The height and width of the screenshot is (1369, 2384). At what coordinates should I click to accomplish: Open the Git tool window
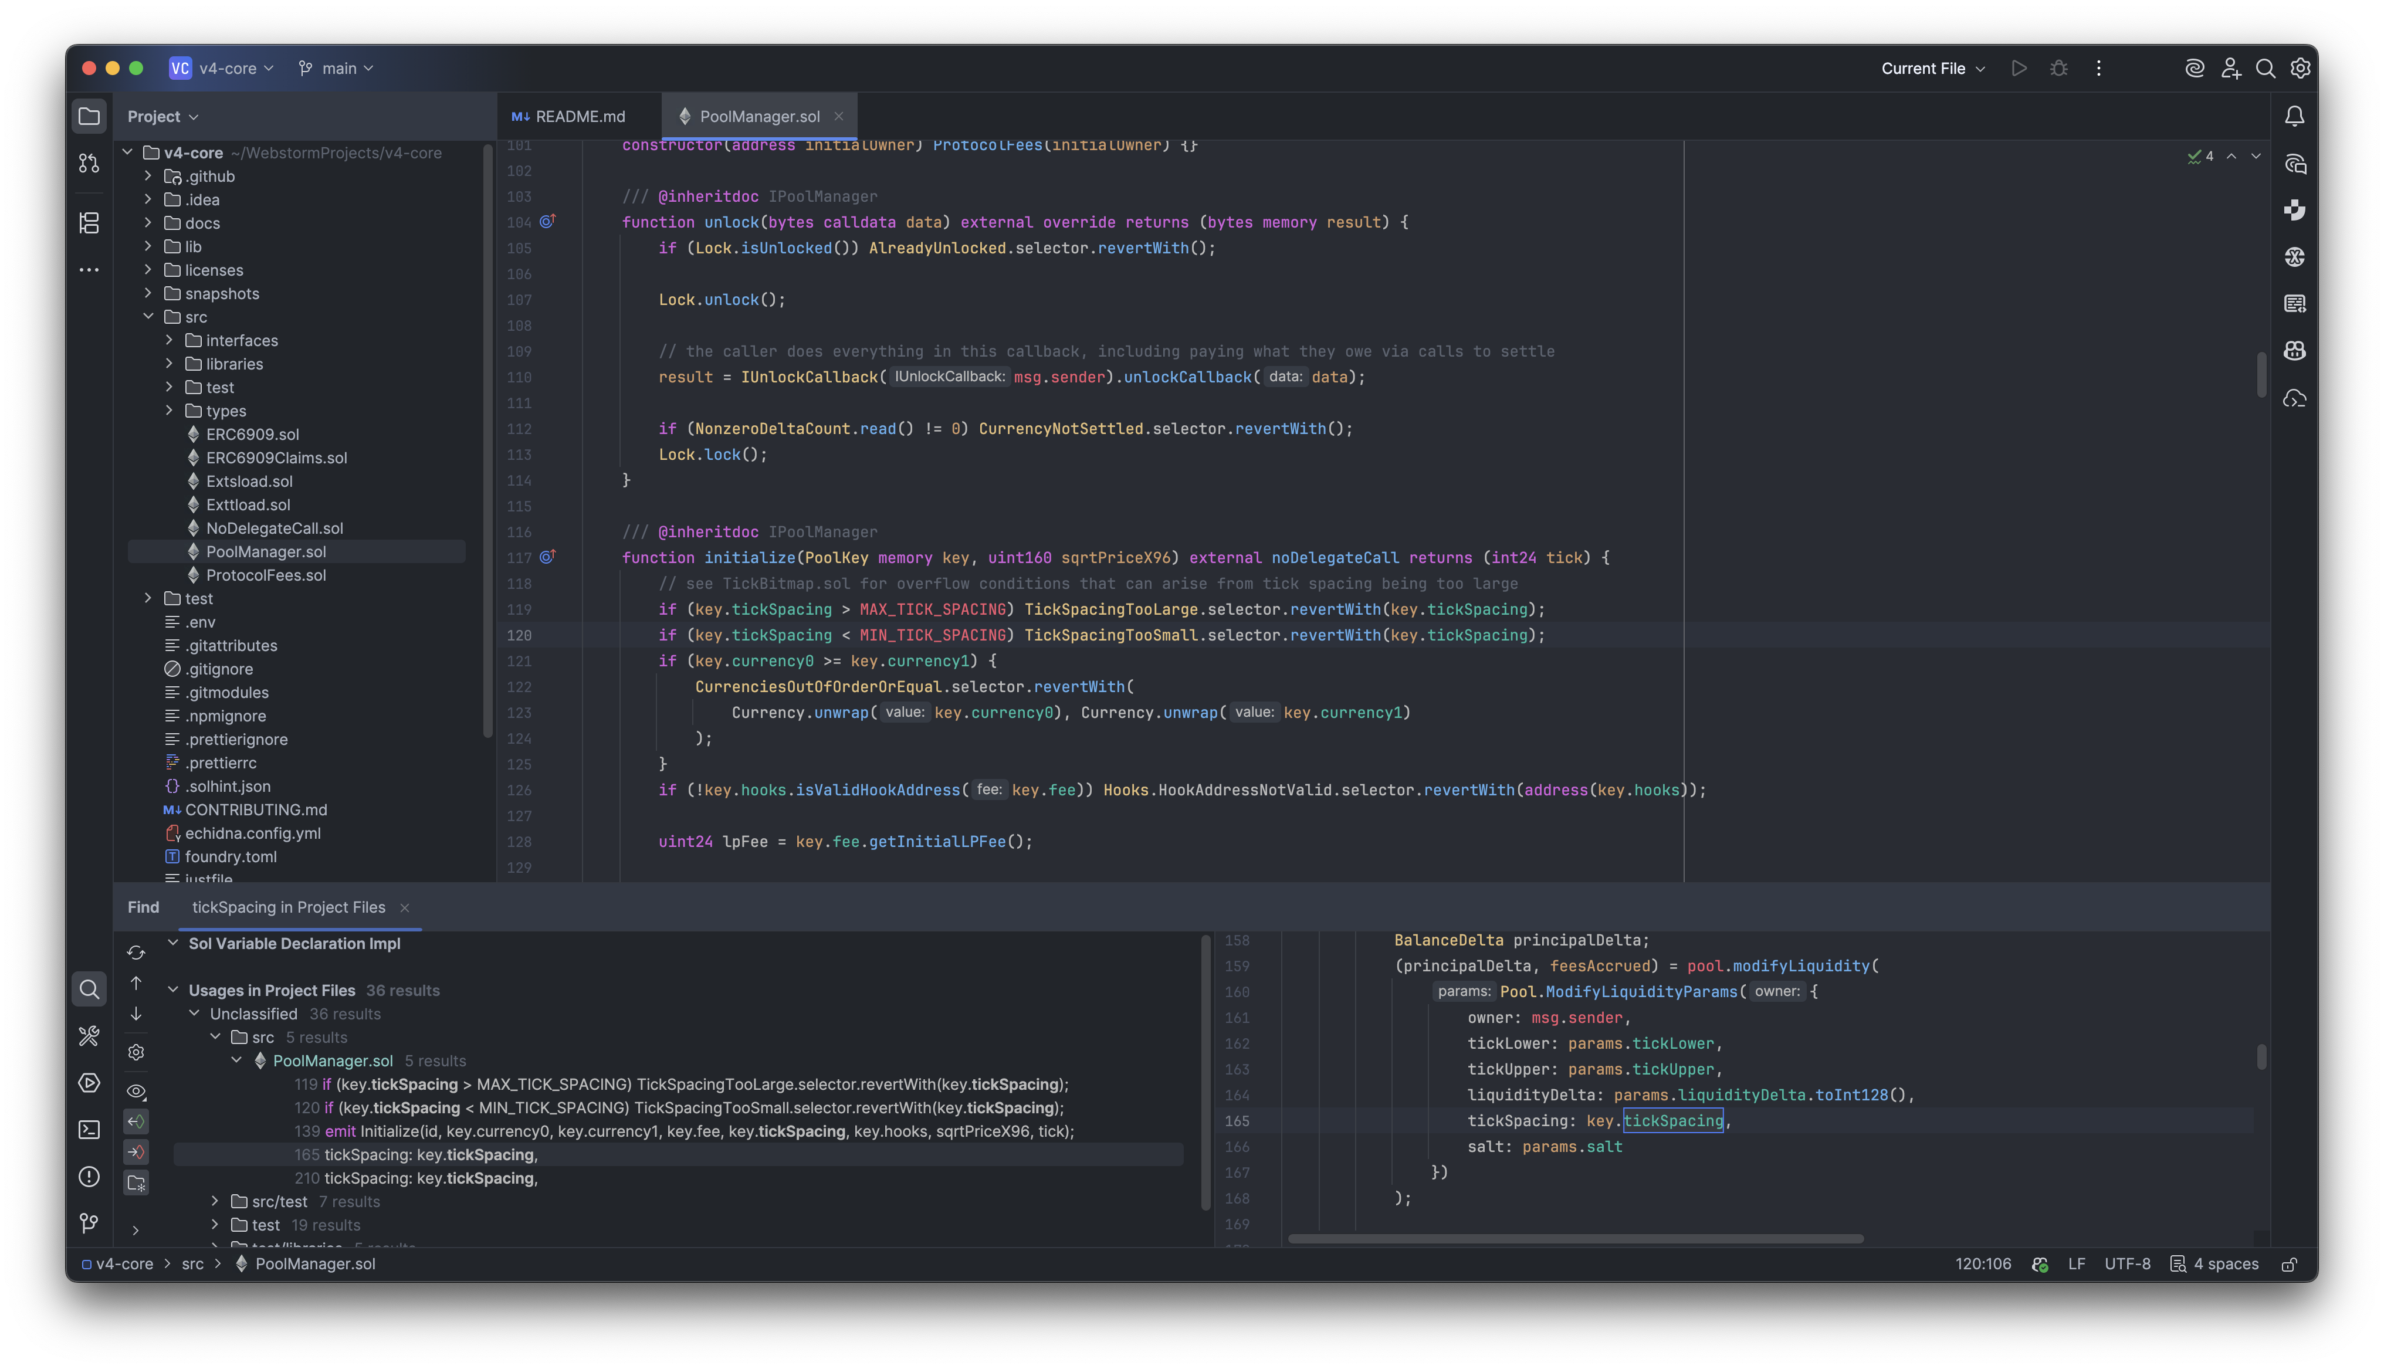click(x=89, y=1222)
